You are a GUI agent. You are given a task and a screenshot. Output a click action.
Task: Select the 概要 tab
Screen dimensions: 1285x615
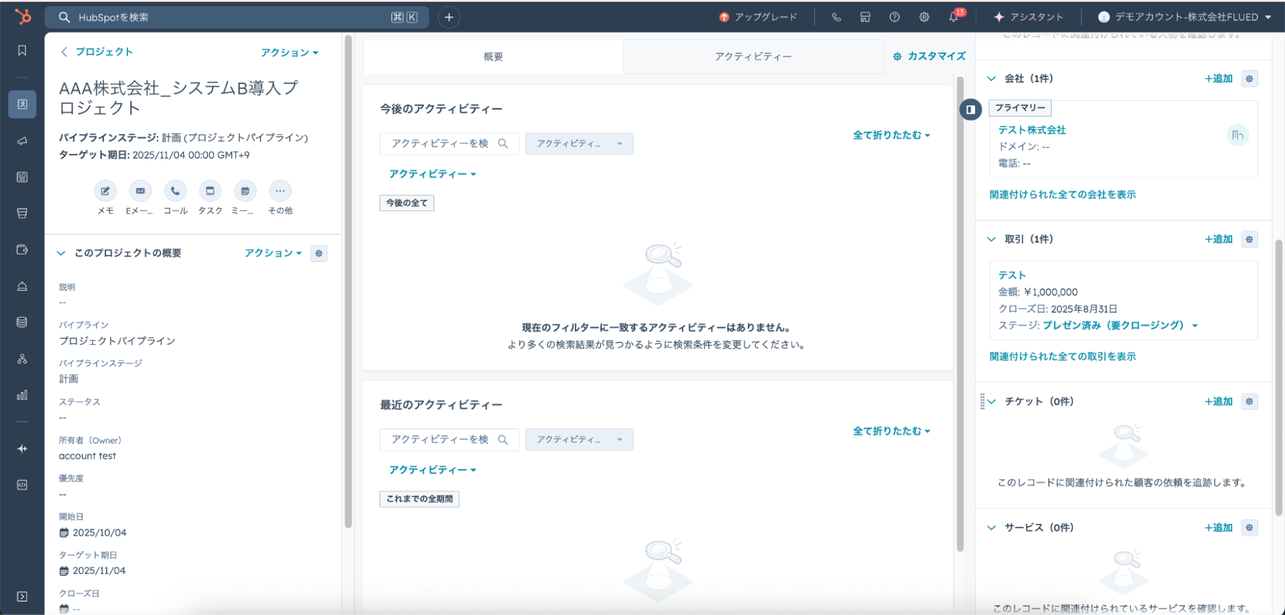tap(493, 56)
